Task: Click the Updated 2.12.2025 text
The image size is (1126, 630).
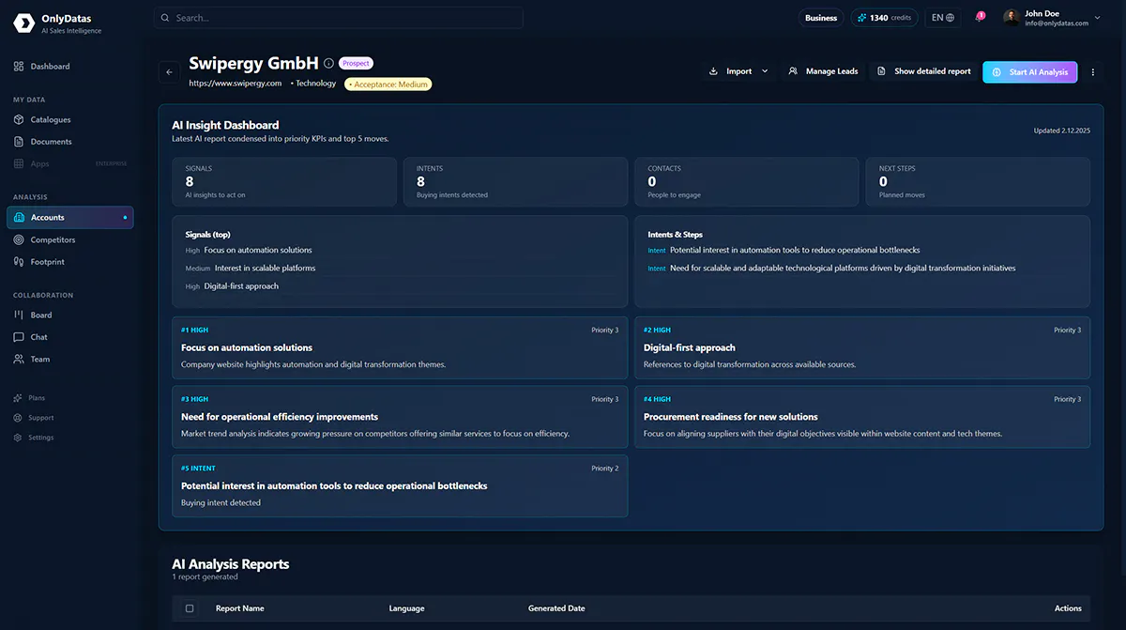Action: pos(1062,131)
